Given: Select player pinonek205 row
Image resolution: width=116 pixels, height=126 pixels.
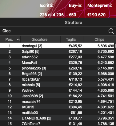Looking at the screenshot, I should [x=57, y=68].
